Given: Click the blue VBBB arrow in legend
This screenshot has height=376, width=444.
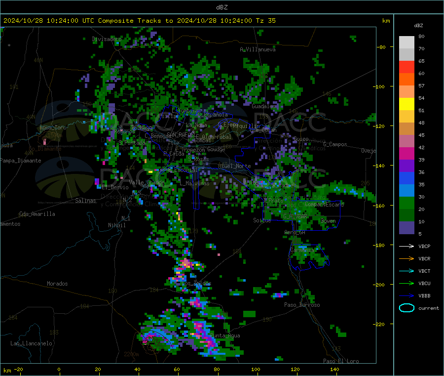Looking at the screenshot, I should 407,296.
